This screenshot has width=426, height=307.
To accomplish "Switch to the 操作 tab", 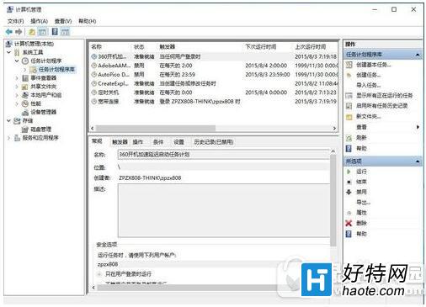I will [x=138, y=142].
